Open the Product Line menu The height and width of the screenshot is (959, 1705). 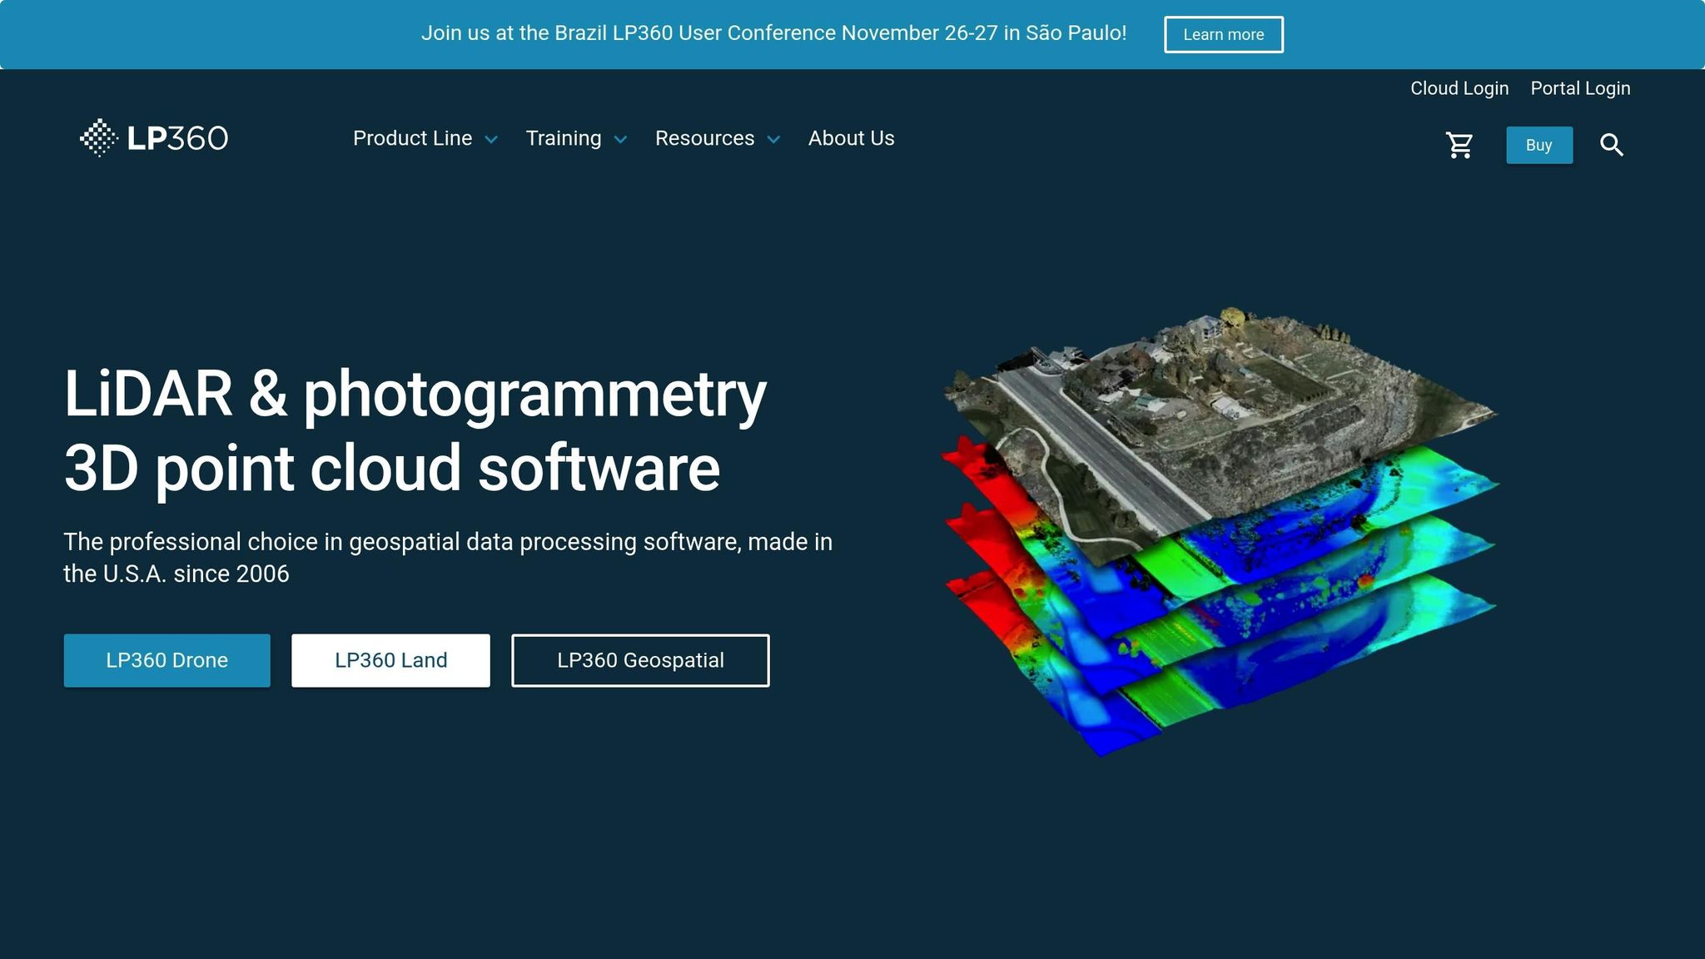[412, 138]
